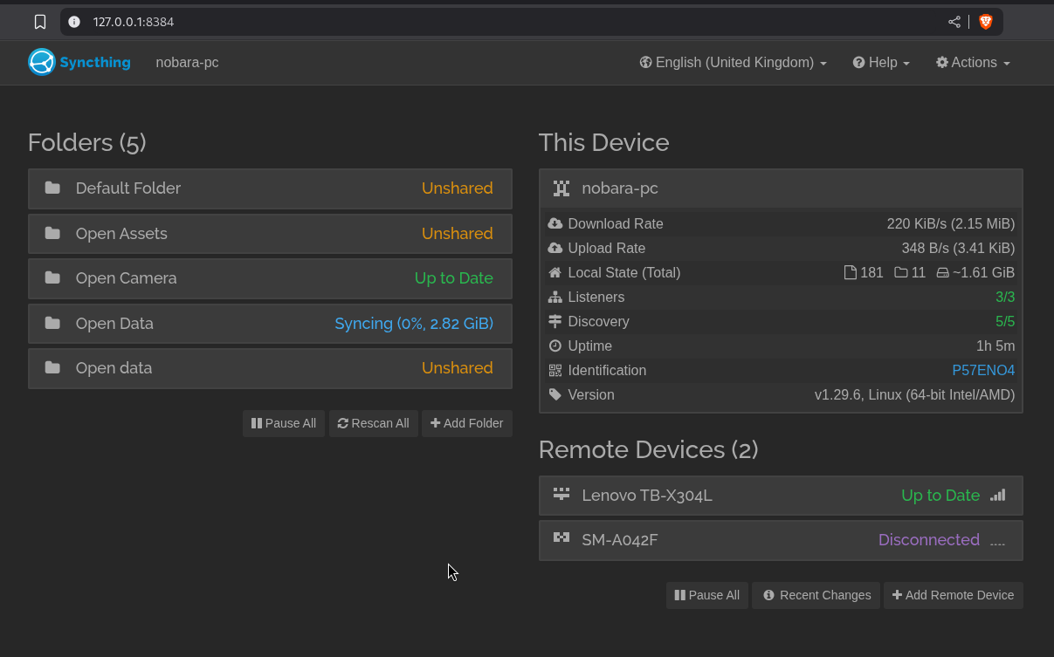This screenshot has height=657, width=1054.
Task: Click the folder icon of Default Folder
Action: [x=52, y=188]
